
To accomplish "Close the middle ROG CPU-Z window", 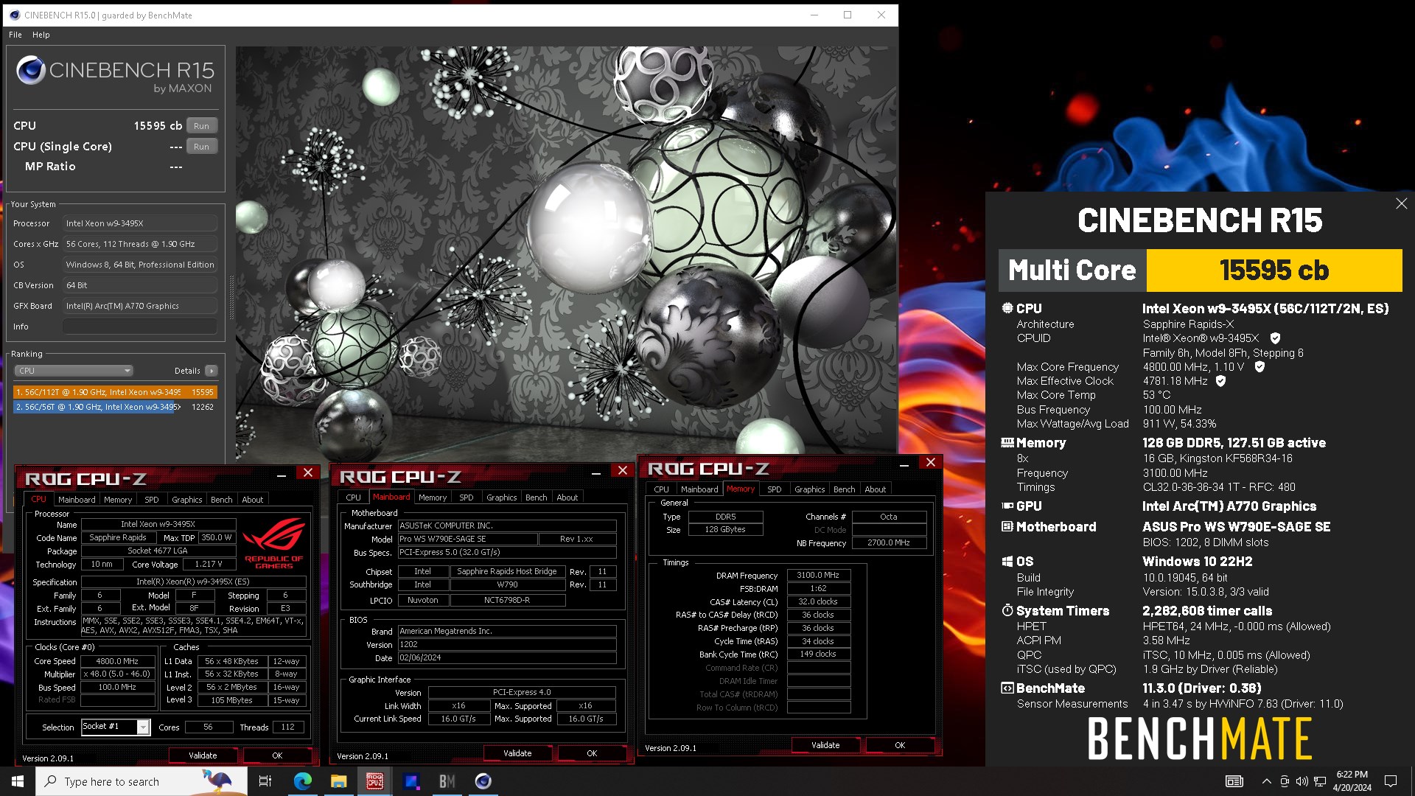I will 623,470.
